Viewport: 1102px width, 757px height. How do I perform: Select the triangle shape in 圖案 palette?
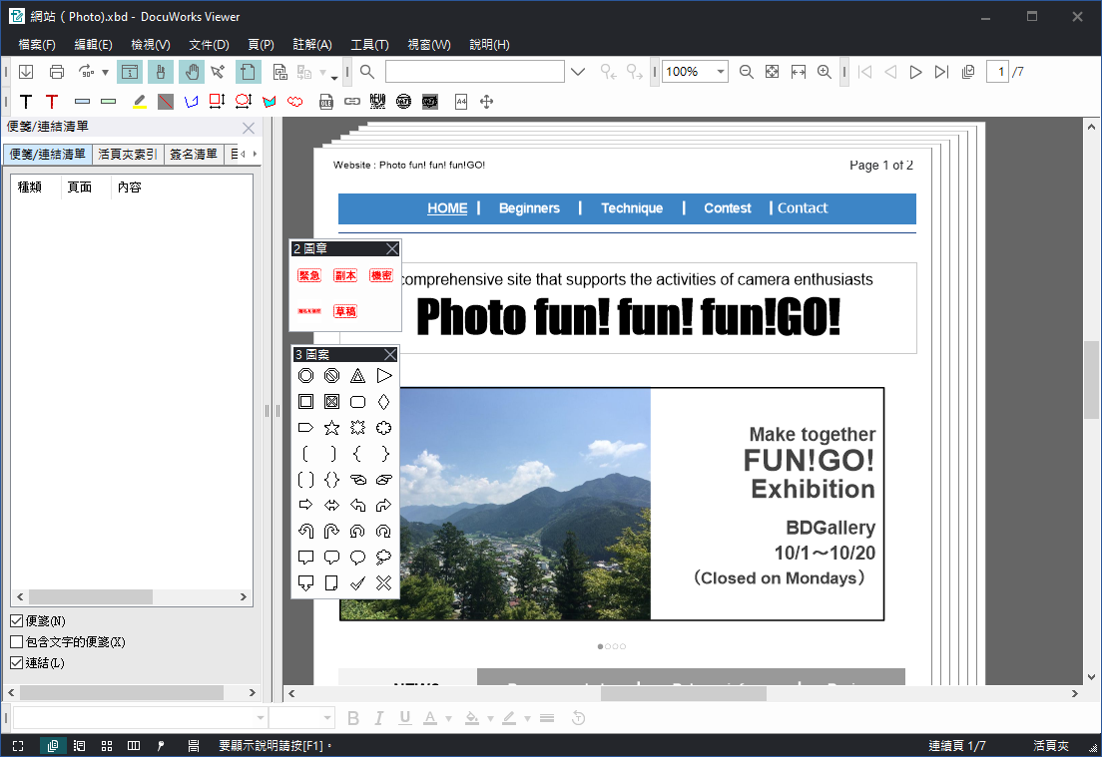[357, 376]
